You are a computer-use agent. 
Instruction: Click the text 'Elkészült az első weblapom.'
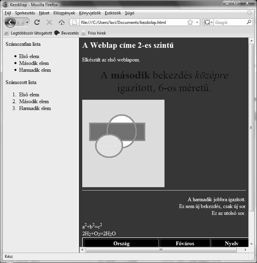(x=111, y=60)
